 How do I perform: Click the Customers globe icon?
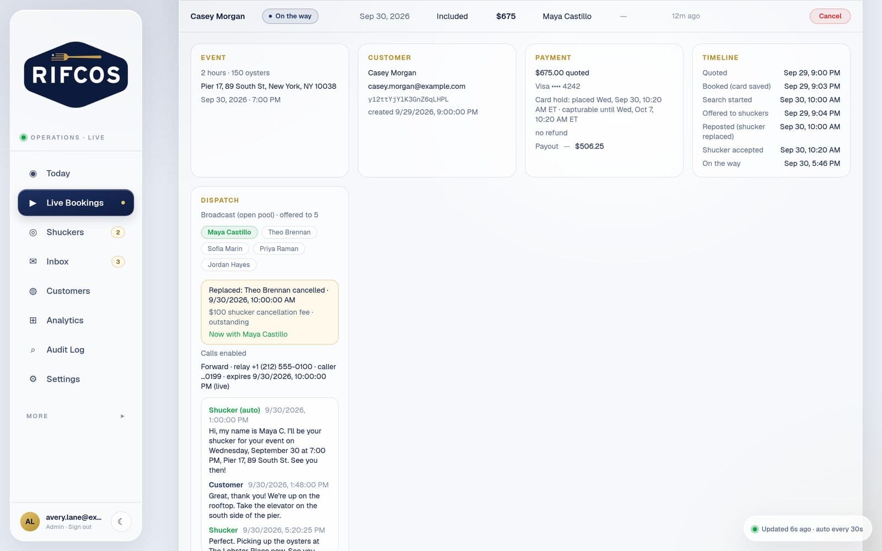pyautogui.click(x=33, y=291)
